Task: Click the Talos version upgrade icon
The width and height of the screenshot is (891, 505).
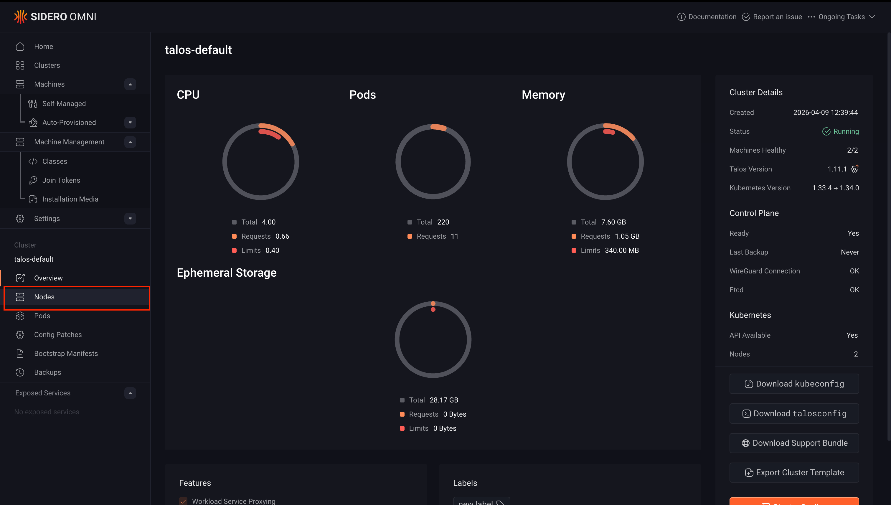Action: [854, 169]
